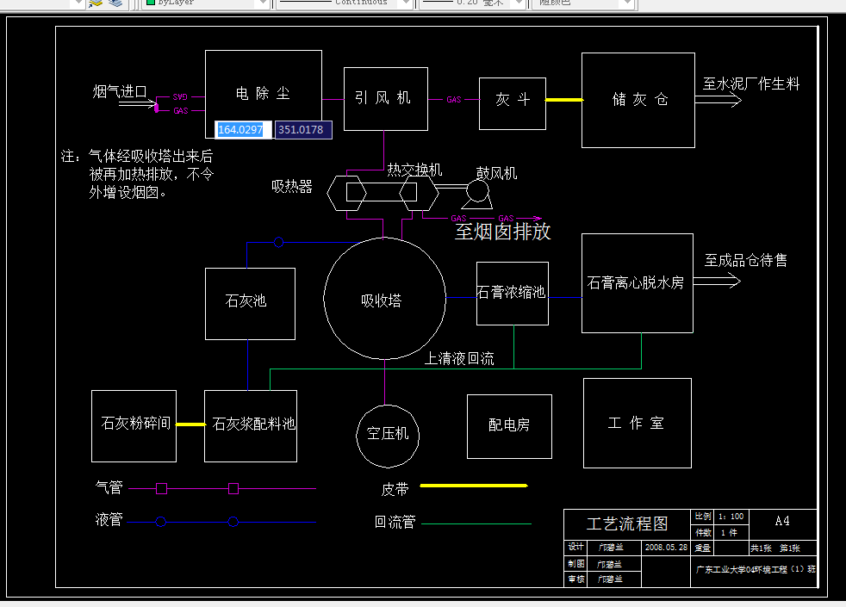846x607 pixels.
Task: Click the 164.0297 coordinate input field
Action: 239,129
